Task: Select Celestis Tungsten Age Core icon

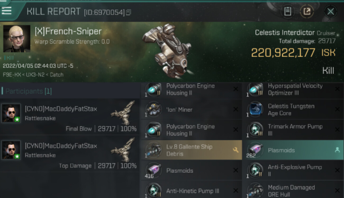Action: pyautogui.click(x=255, y=110)
